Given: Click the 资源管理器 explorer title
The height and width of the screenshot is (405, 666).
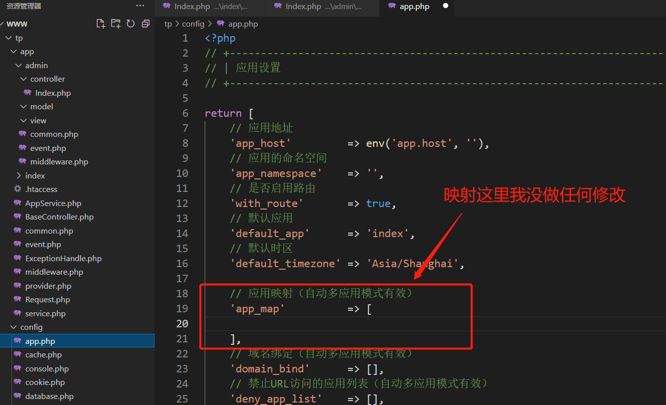Looking at the screenshot, I should pos(24,6).
